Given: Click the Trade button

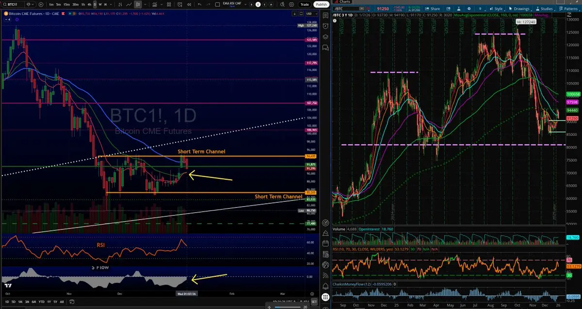Looking at the screenshot, I should (x=305, y=4).
